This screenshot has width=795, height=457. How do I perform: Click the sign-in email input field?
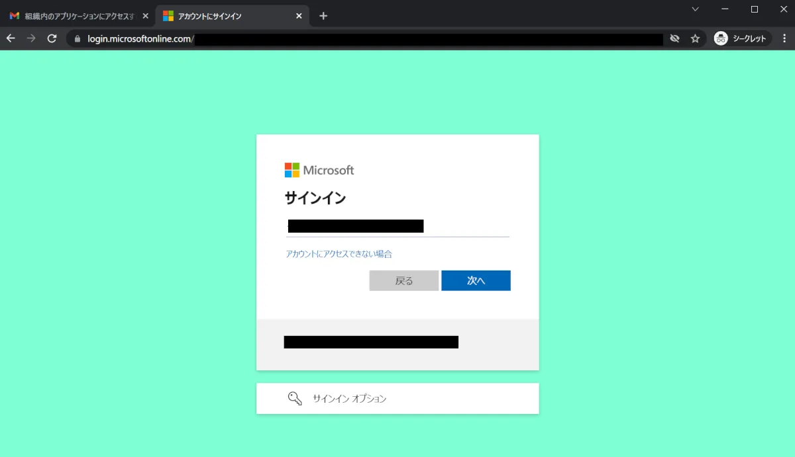tap(397, 227)
